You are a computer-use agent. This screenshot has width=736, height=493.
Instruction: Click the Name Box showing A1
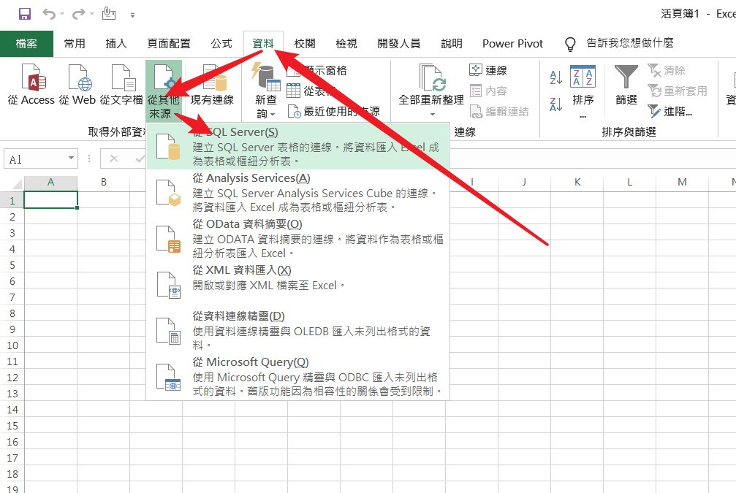(35, 159)
